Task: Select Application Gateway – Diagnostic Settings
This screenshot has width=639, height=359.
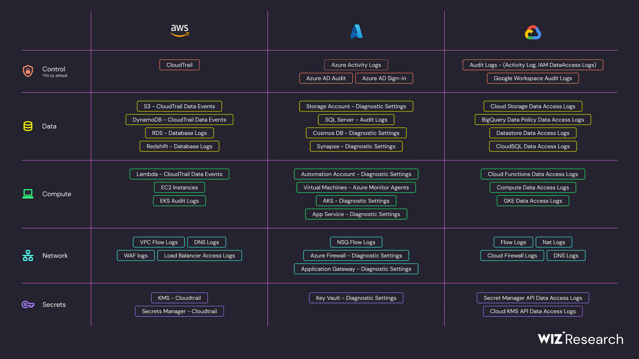Action: pyautogui.click(x=356, y=269)
